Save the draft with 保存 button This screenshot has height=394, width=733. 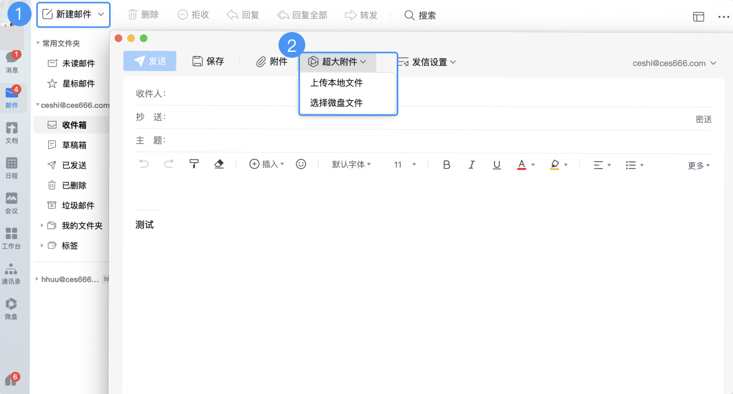208,61
